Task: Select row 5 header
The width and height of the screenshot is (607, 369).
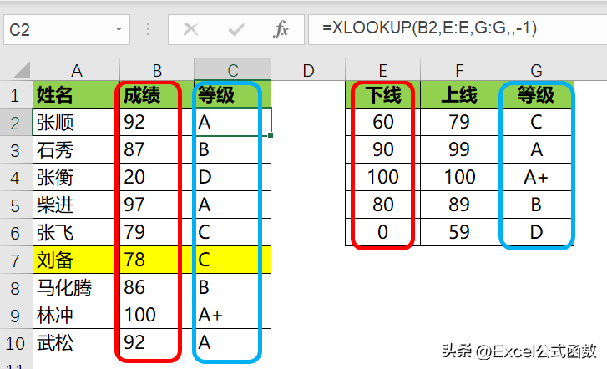Action: click(16, 205)
